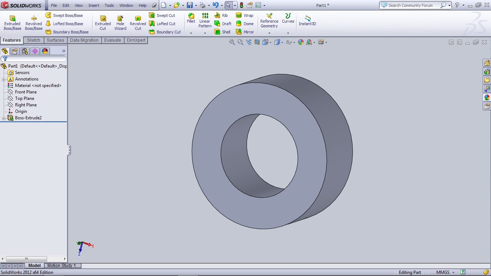
Task: Click the Dome feature tool
Action: (245, 24)
